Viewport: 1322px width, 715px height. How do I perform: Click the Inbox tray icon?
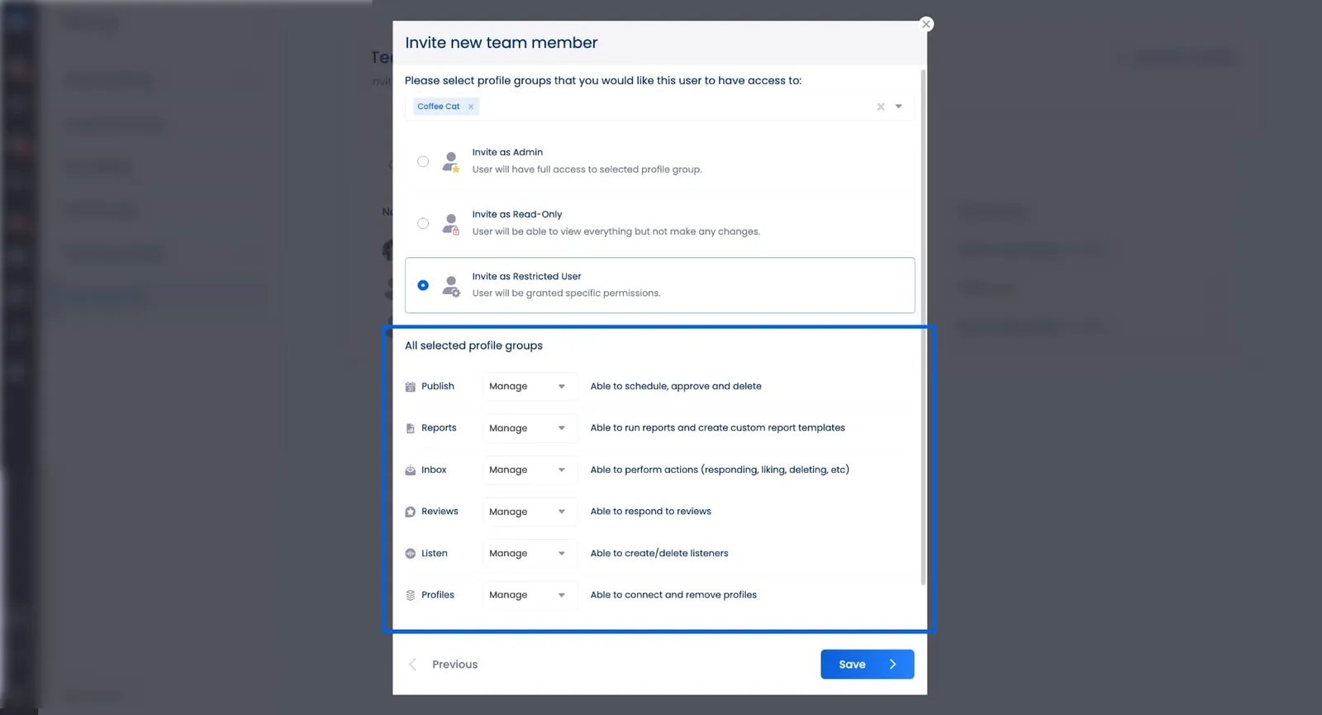coord(411,470)
